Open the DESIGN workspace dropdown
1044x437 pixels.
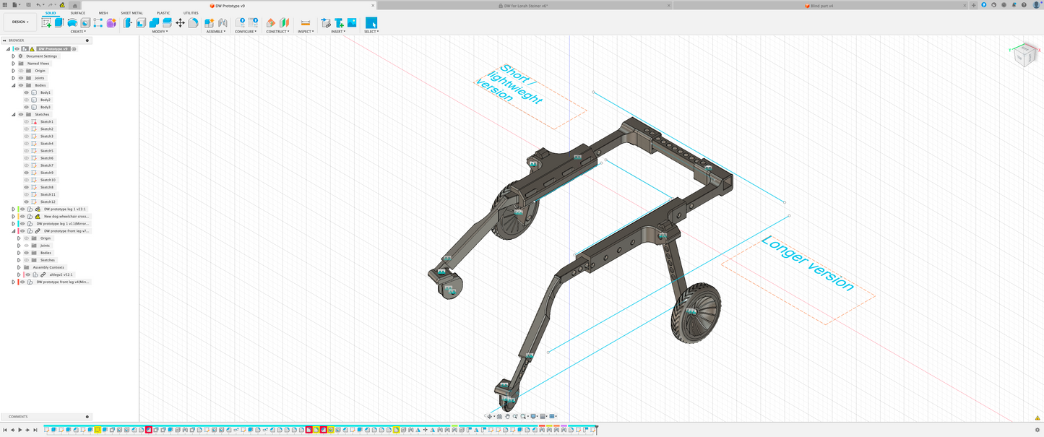click(20, 22)
